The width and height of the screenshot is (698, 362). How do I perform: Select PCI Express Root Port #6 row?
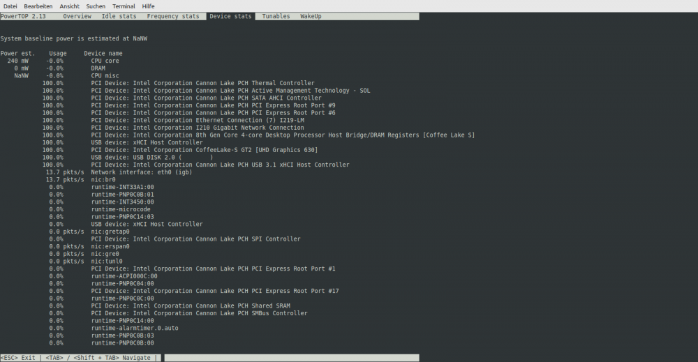click(188, 113)
